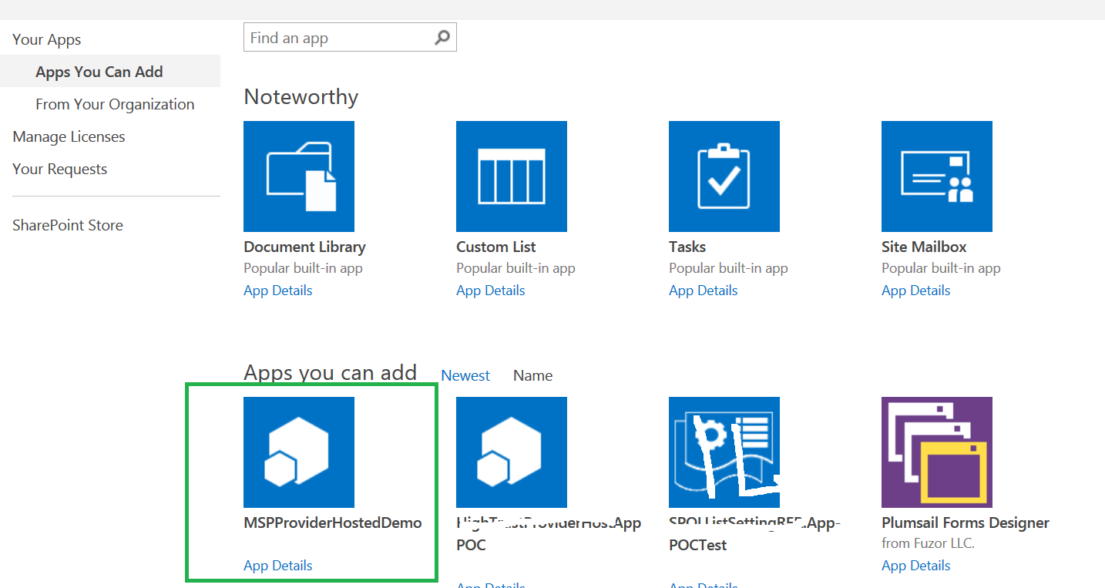Navigate to the SharePoint Store
Image resolution: width=1105 pixels, height=588 pixels.
tap(67, 224)
